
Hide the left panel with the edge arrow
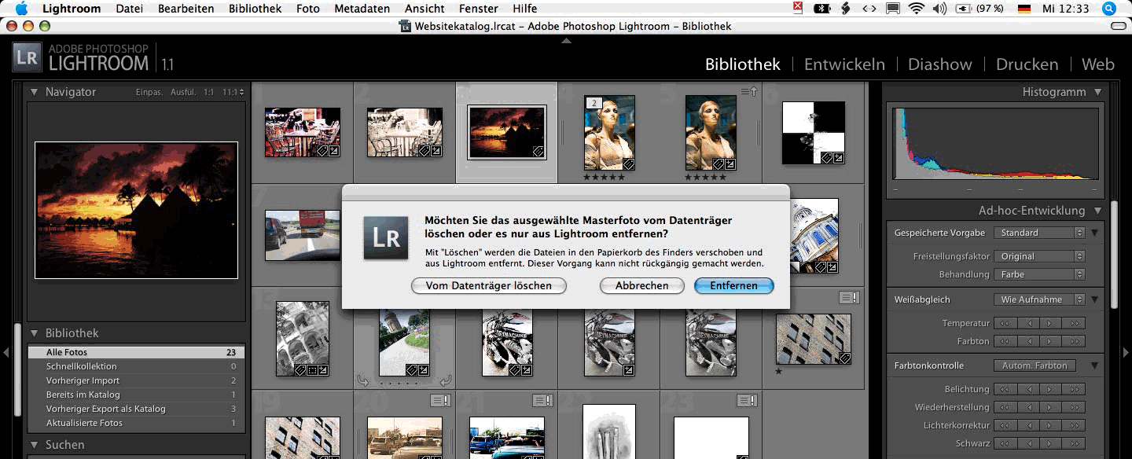point(6,353)
